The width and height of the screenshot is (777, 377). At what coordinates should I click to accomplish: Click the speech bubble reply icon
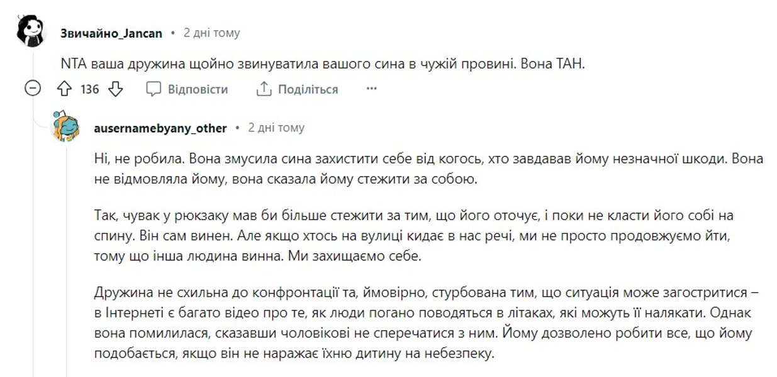[154, 89]
